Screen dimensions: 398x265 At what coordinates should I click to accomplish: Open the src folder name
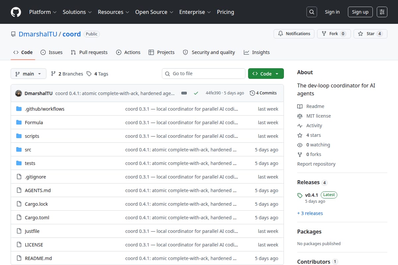click(x=28, y=150)
